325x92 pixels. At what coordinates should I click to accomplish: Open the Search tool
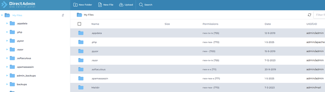(146, 5)
